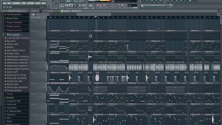Select the Guitar stuff preset
This screenshot has height=125, width=222.
point(12,72)
